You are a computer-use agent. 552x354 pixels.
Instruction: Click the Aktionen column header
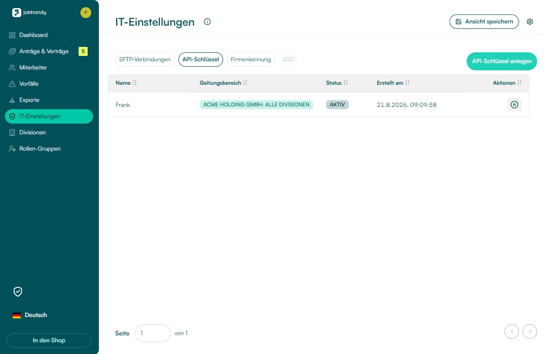(504, 83)
